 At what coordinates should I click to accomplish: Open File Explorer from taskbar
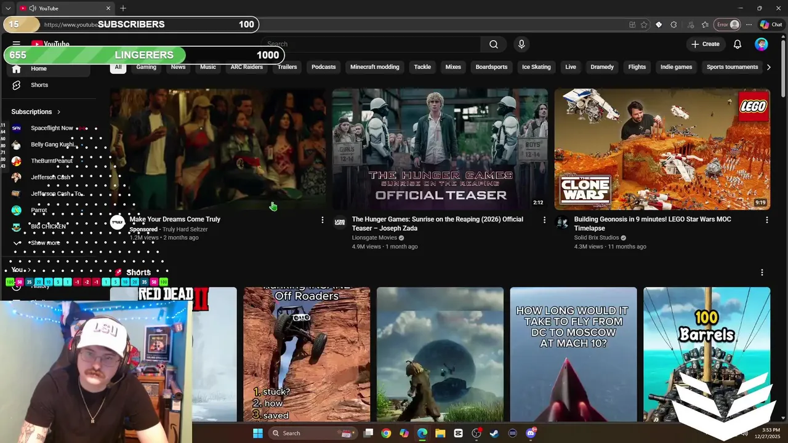440,433
